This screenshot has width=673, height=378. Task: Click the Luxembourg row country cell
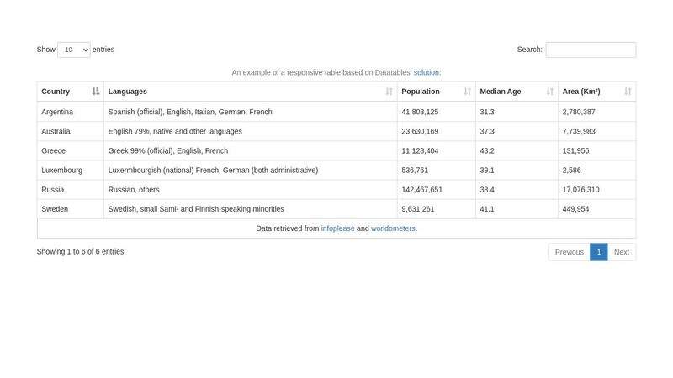coord(71,171)
